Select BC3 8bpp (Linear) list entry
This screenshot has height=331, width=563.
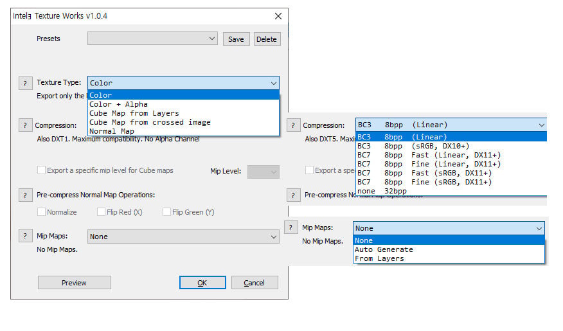click(x=451, y=137)
